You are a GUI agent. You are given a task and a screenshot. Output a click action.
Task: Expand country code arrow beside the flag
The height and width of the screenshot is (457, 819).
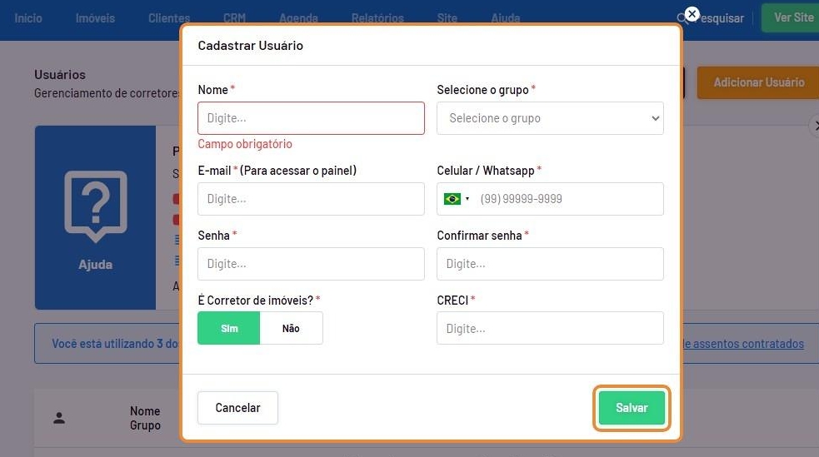click(467, 199)
